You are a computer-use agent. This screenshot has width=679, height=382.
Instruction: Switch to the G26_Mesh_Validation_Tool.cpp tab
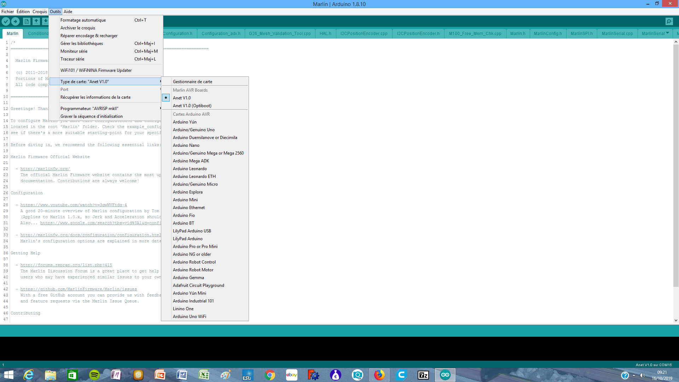coord(280,34)
